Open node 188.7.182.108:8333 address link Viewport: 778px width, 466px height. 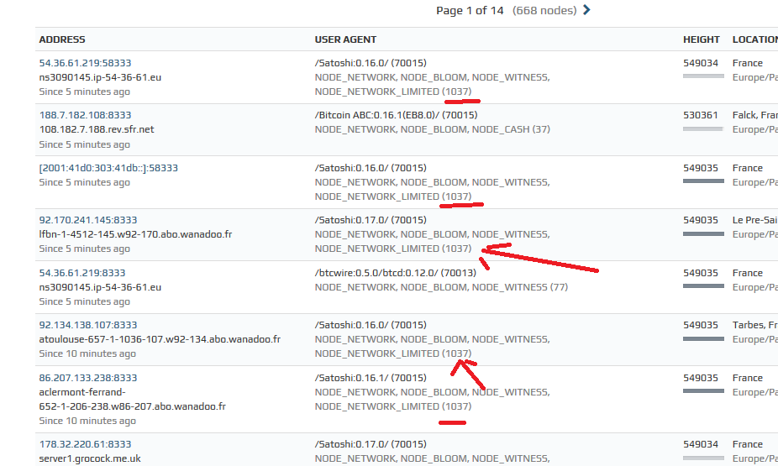point(86,115)
